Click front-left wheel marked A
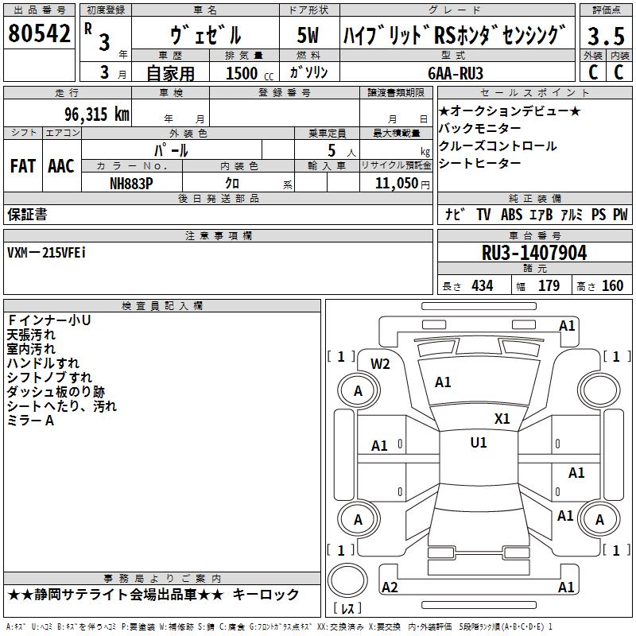This screenshot has width=636, height=636. (x=358, y=391)
